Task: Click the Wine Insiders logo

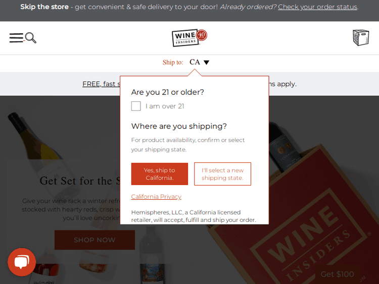Action: [189, 38]
